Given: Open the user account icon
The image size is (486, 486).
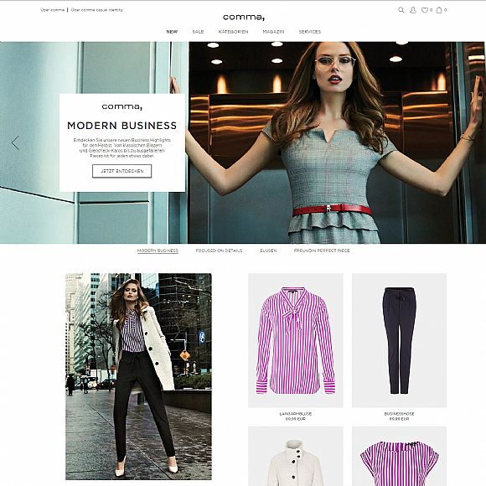Looking at the screenshot, I should coord(413,10).
